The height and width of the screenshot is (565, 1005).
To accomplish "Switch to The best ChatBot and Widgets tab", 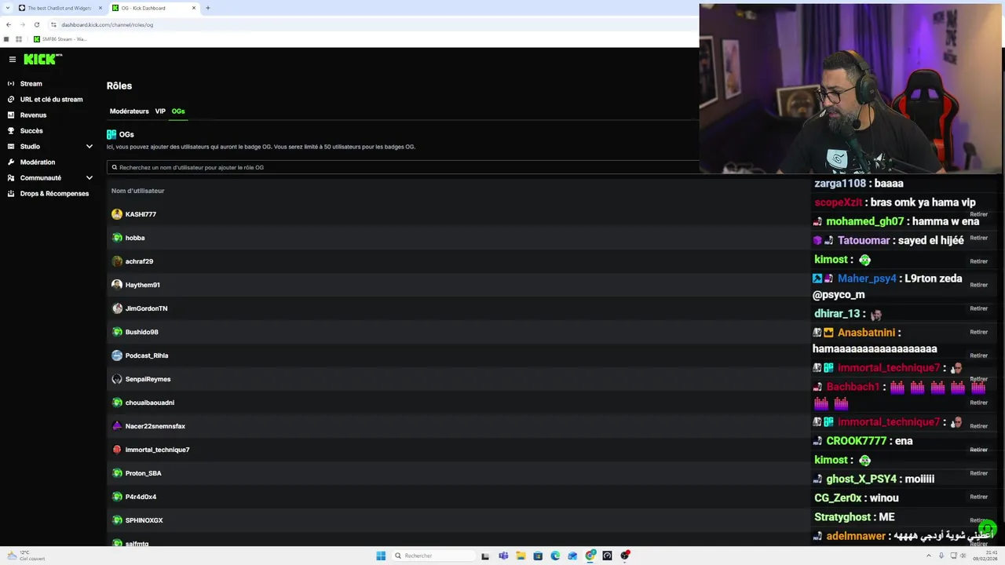I will coord(59,8).
